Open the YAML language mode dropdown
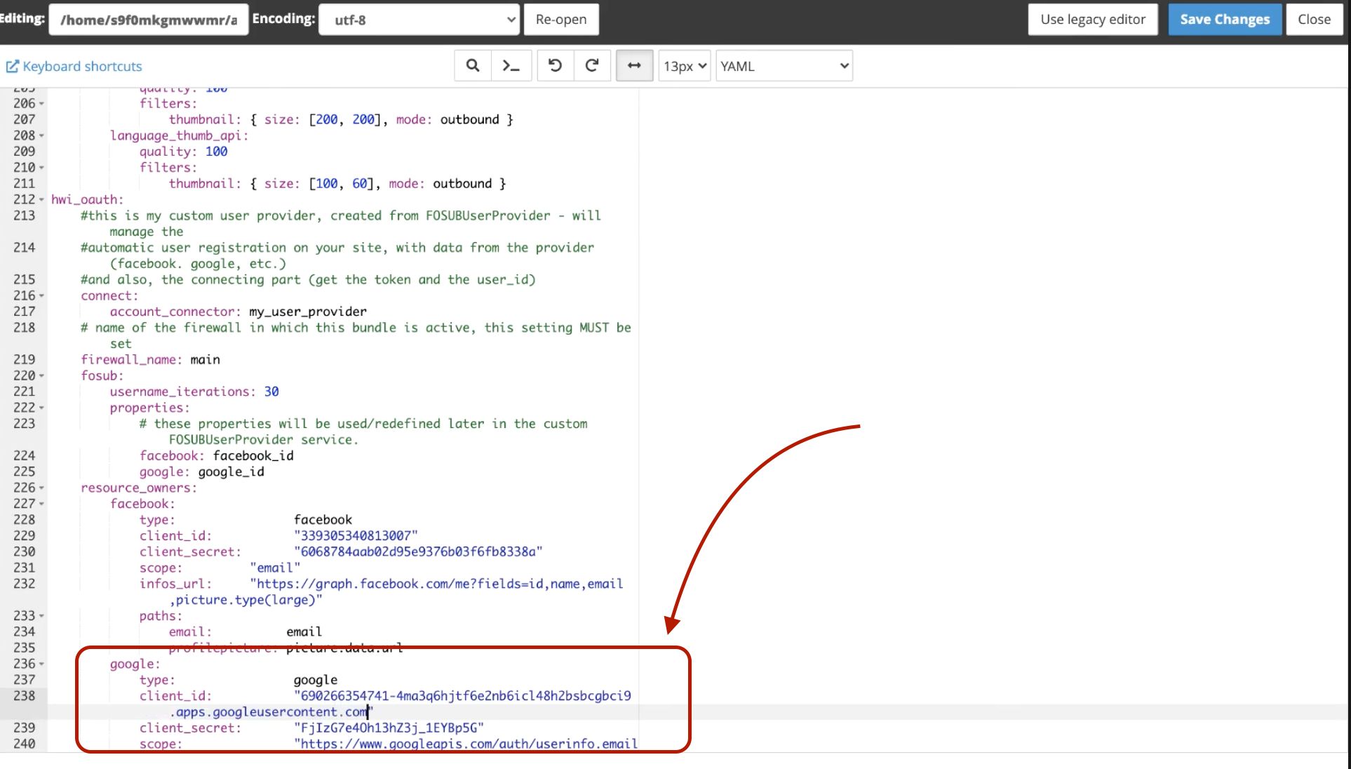The image size is (1351, 769). coord(784,66)
